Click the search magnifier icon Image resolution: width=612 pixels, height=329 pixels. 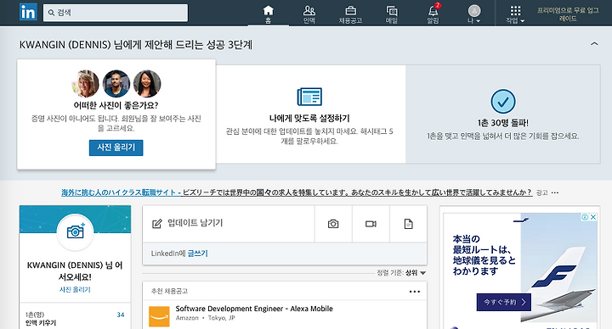pos(51,13)
